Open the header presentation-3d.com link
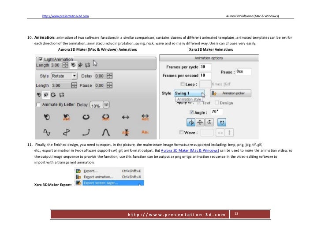 66,16
